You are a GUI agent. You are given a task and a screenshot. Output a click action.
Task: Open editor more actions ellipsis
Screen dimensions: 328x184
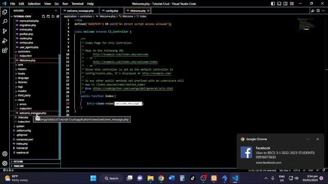pyautogui.click(x=323, y=11)
